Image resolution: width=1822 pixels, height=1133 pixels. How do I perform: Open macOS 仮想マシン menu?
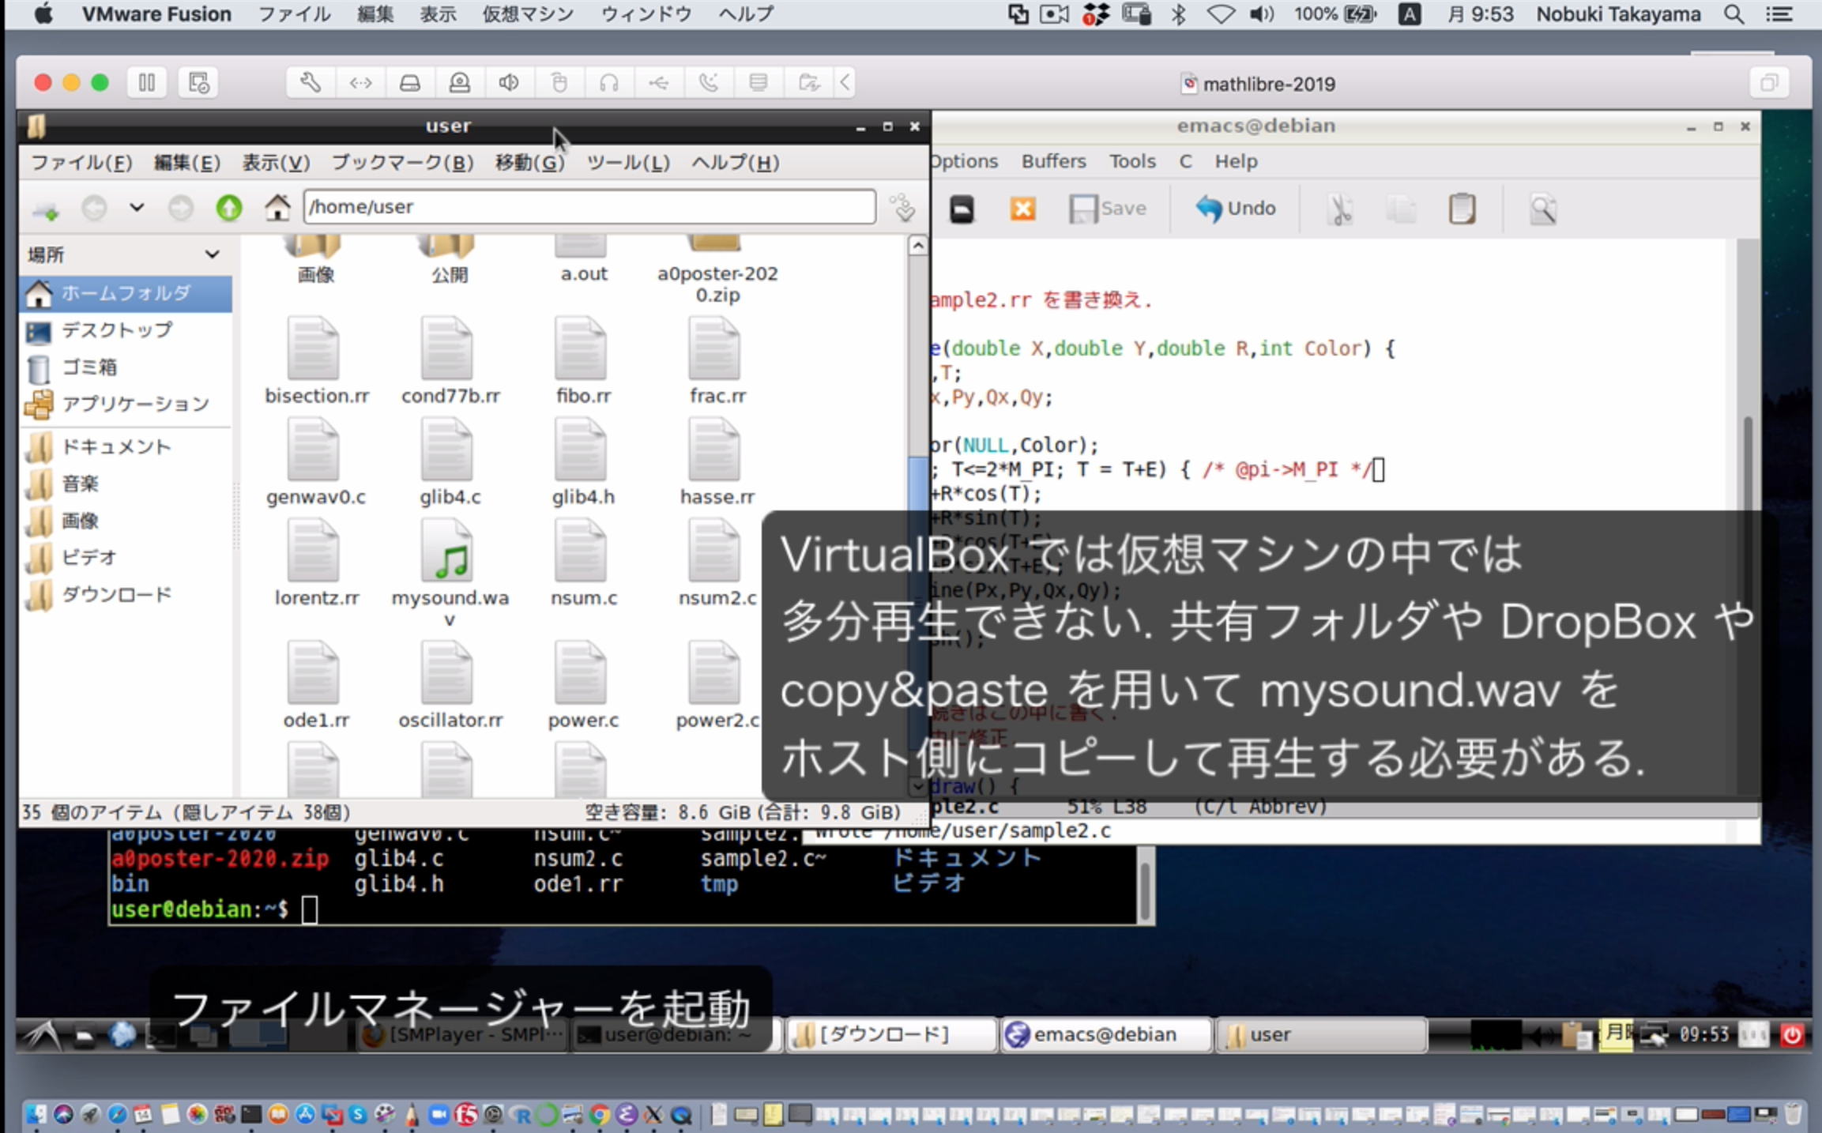(528, 14)
